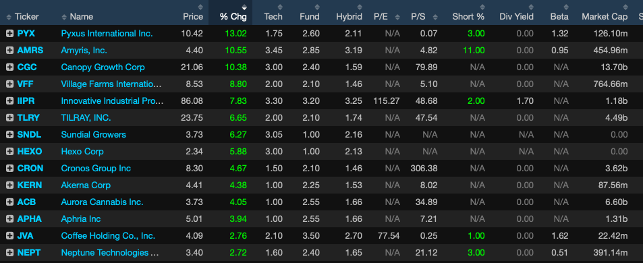Open the AMRS ticker link
The height and width of the screenshot is (263, 643).
(30, 51)
